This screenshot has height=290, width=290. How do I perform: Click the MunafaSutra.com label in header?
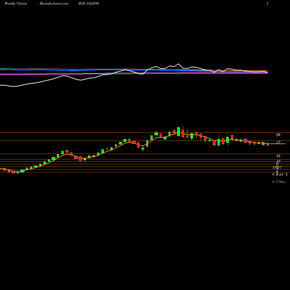[x=54, y=3]
